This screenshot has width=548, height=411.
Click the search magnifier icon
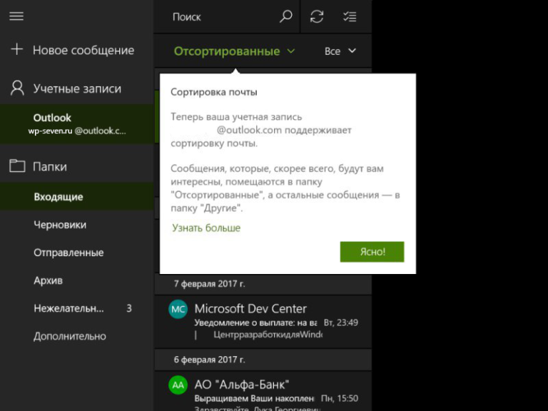[286, 16]
